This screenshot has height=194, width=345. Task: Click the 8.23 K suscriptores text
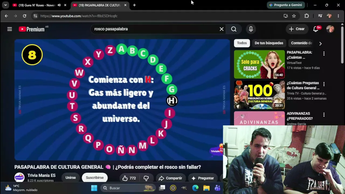[40, 181]
